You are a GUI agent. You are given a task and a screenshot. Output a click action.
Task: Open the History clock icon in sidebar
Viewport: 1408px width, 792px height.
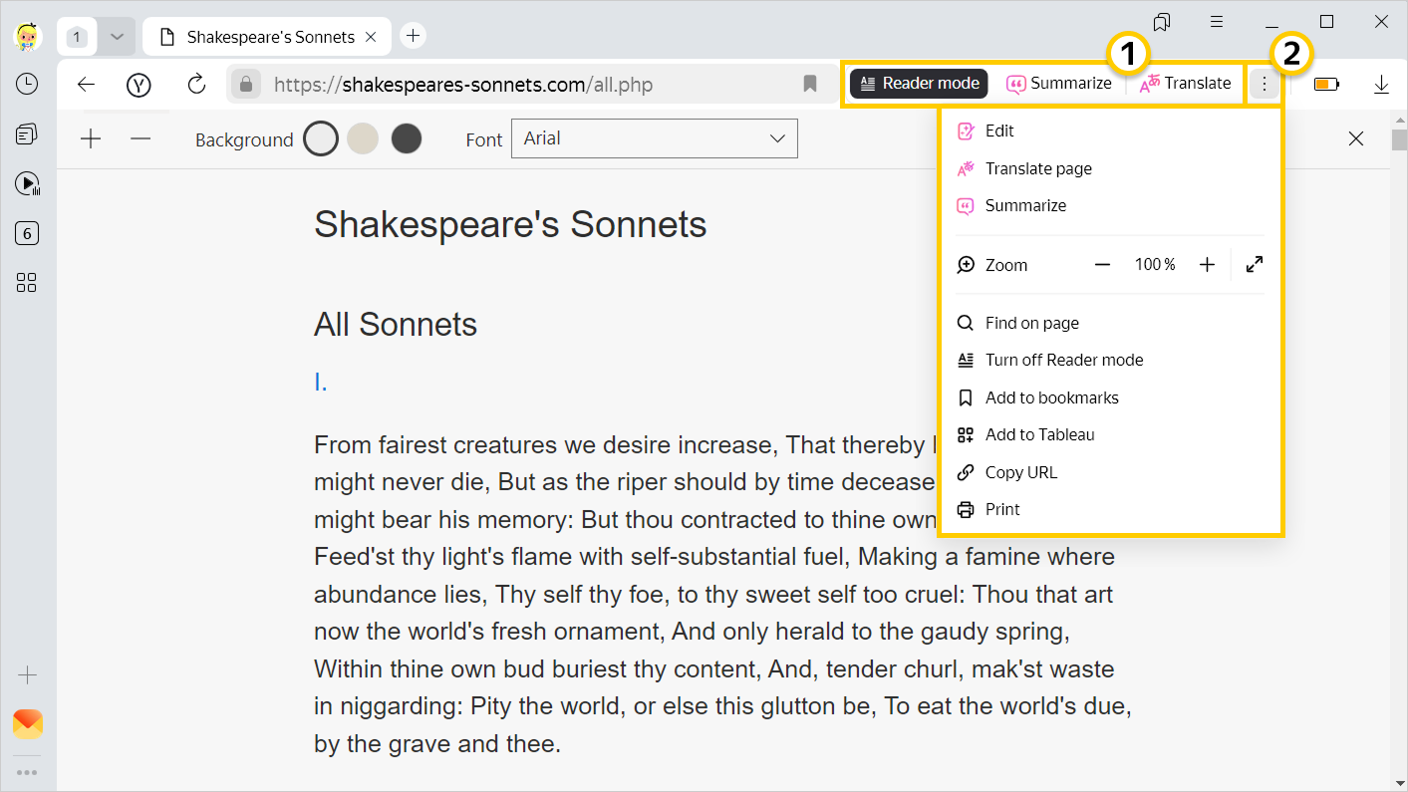pos(27,85)
